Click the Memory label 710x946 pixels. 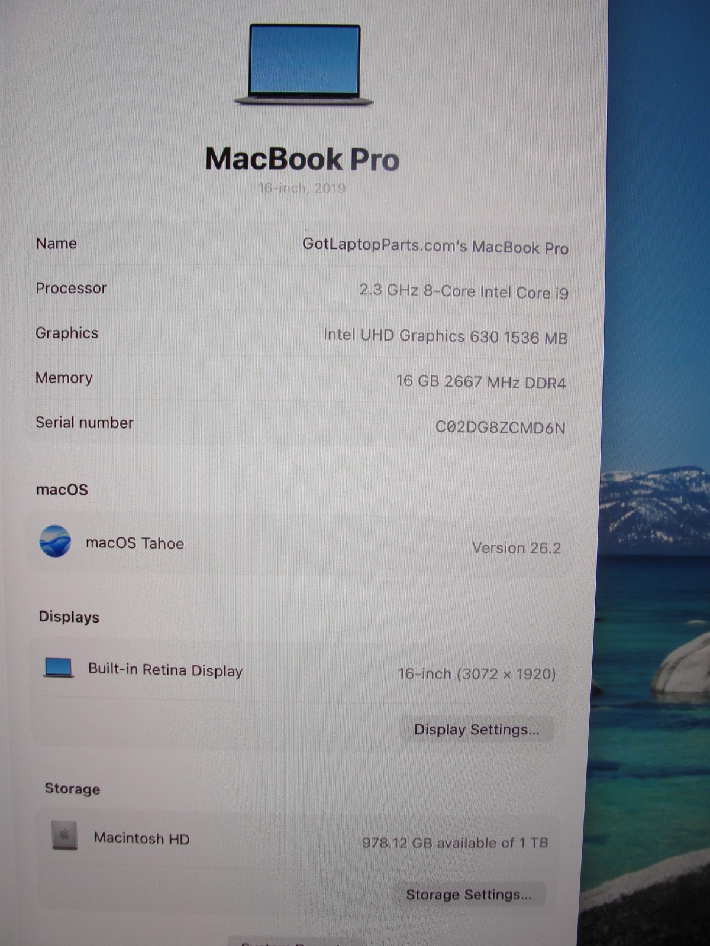tap(64, 378)
